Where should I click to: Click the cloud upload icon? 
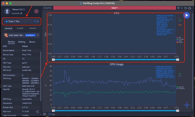click(x=189, y=8)
